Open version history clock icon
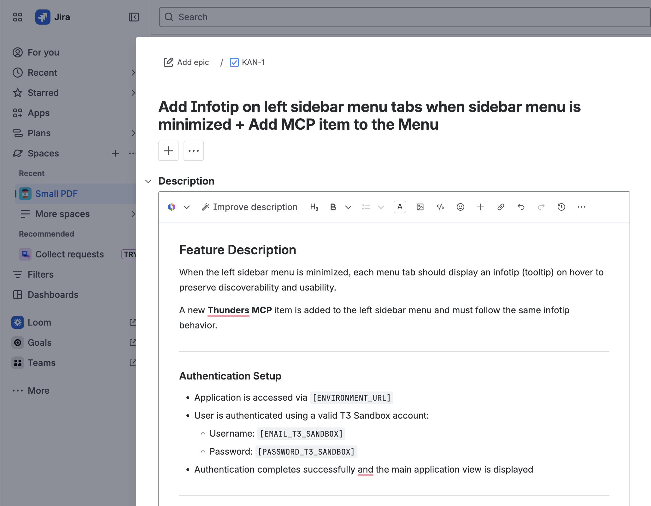Viewport: 651px width, 506px height. click(561, 207)
